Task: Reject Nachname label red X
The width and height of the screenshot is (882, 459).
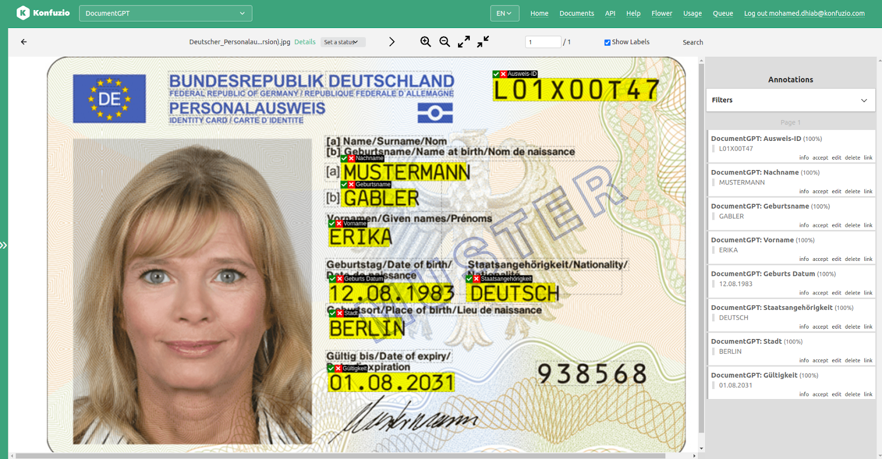Action: (x=351, y=159)
